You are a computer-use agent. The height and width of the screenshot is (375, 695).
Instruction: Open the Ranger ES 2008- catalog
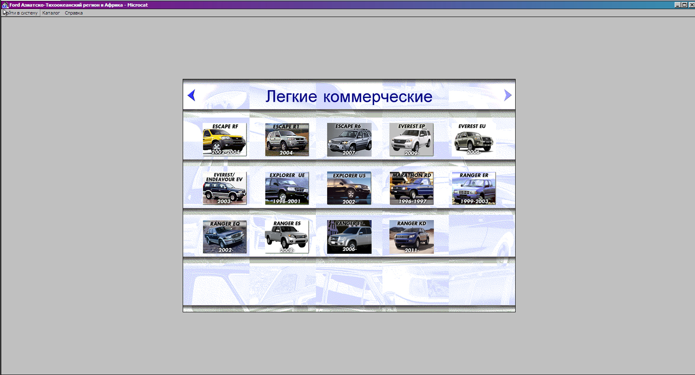click(287, 237)
